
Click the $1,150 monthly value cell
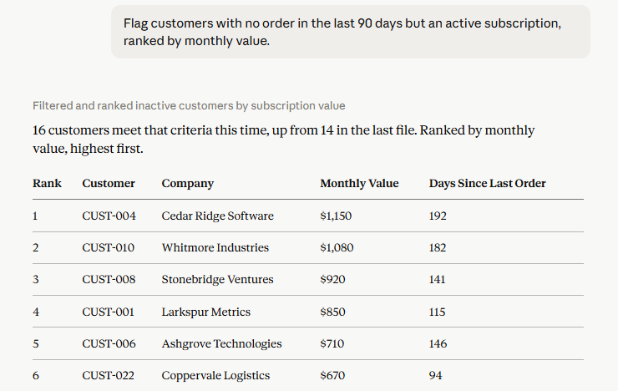pyautogui.click(x=336, y=216)
